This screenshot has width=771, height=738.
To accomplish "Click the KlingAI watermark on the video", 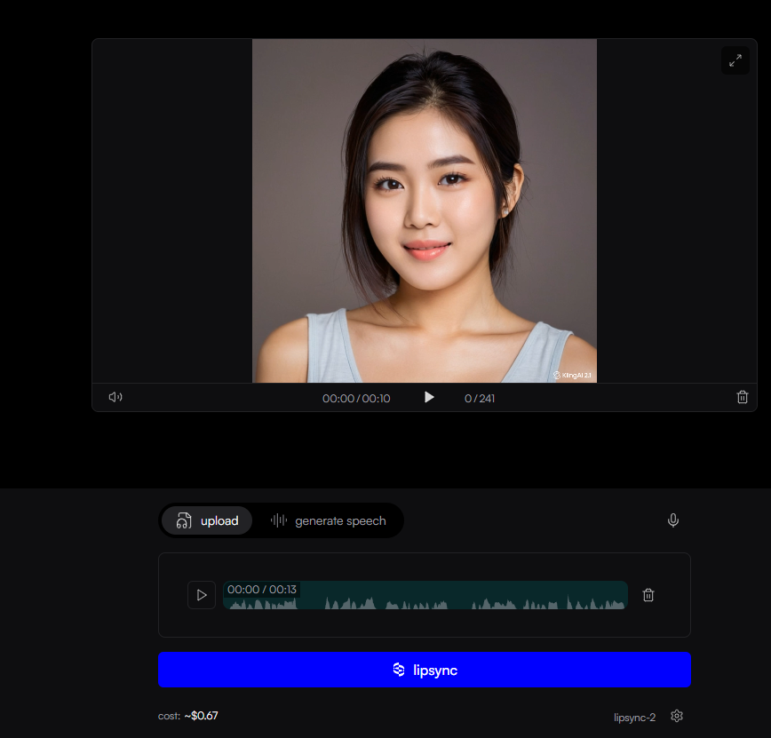I will pyautogui.click(x=572, y=376).
